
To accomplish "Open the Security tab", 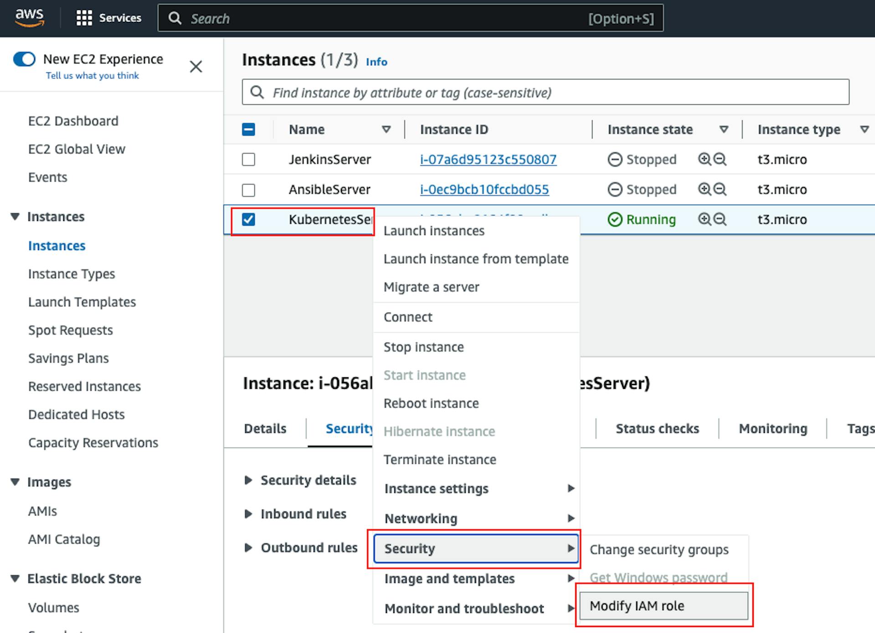I will [349, 429].
